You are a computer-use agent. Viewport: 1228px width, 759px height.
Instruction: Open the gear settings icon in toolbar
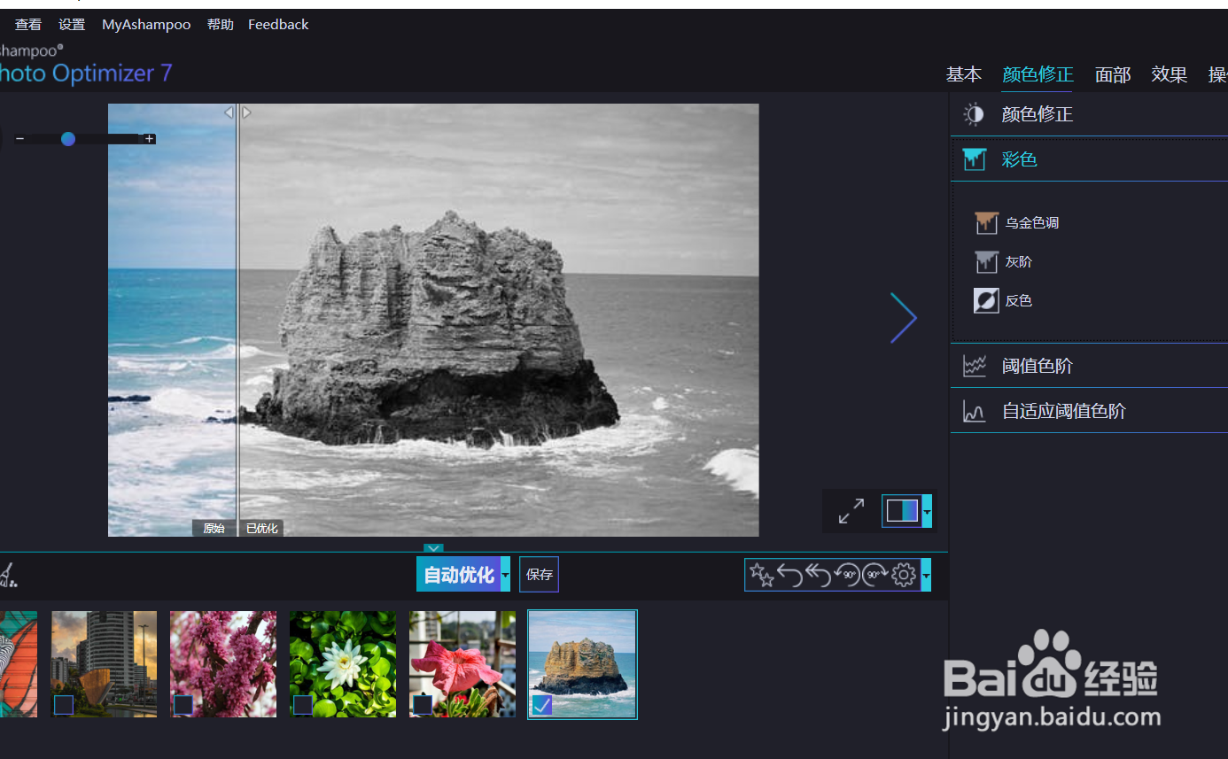[x=904, y=576]
